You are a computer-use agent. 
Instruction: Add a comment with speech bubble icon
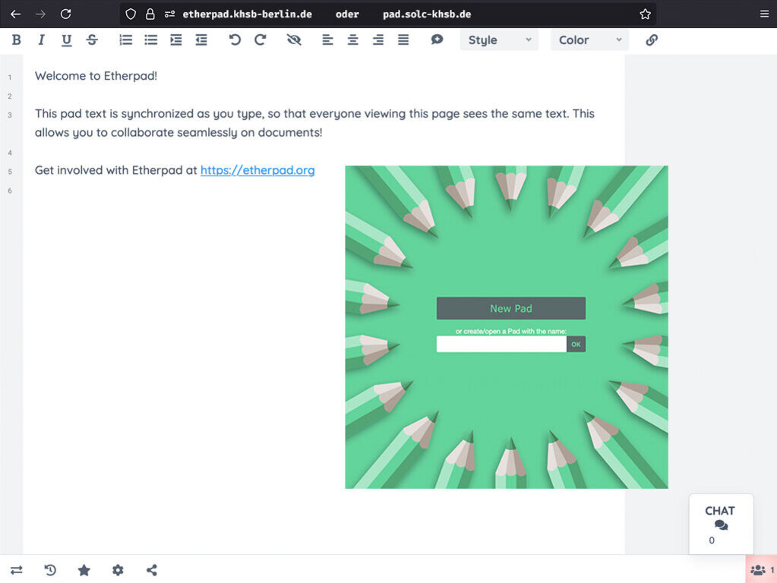pyautogui.click(x=437, y=39)
